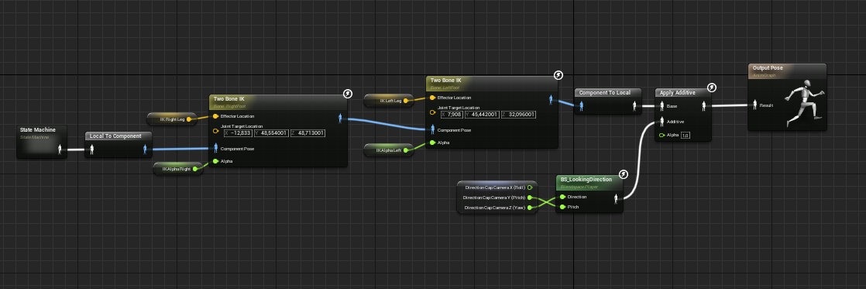Screen dimensions: 866x289
Task: Click the Additive pin on Apply Additive
Action: 662,121
